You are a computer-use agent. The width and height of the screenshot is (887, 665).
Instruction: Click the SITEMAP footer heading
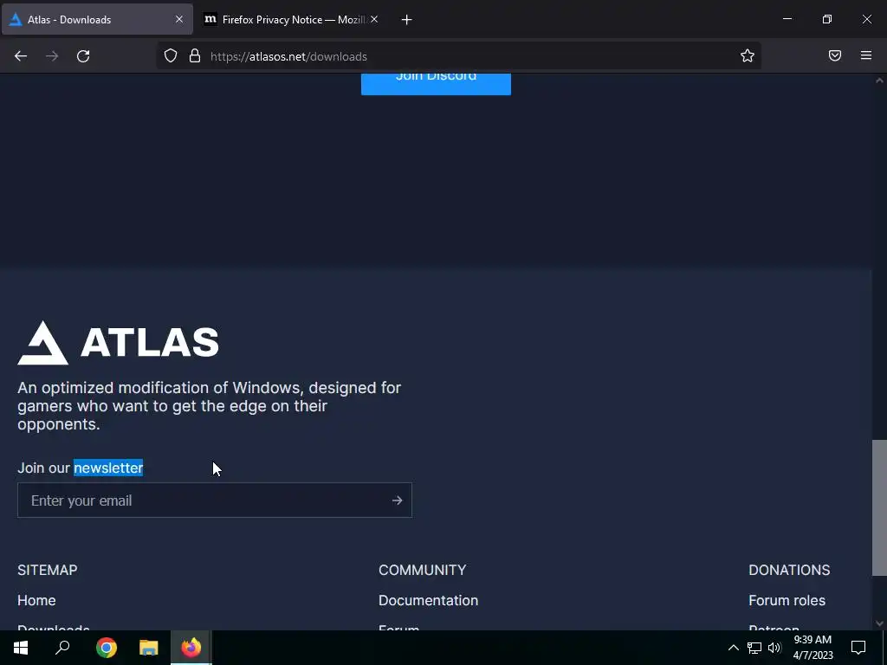click(48, 570)
